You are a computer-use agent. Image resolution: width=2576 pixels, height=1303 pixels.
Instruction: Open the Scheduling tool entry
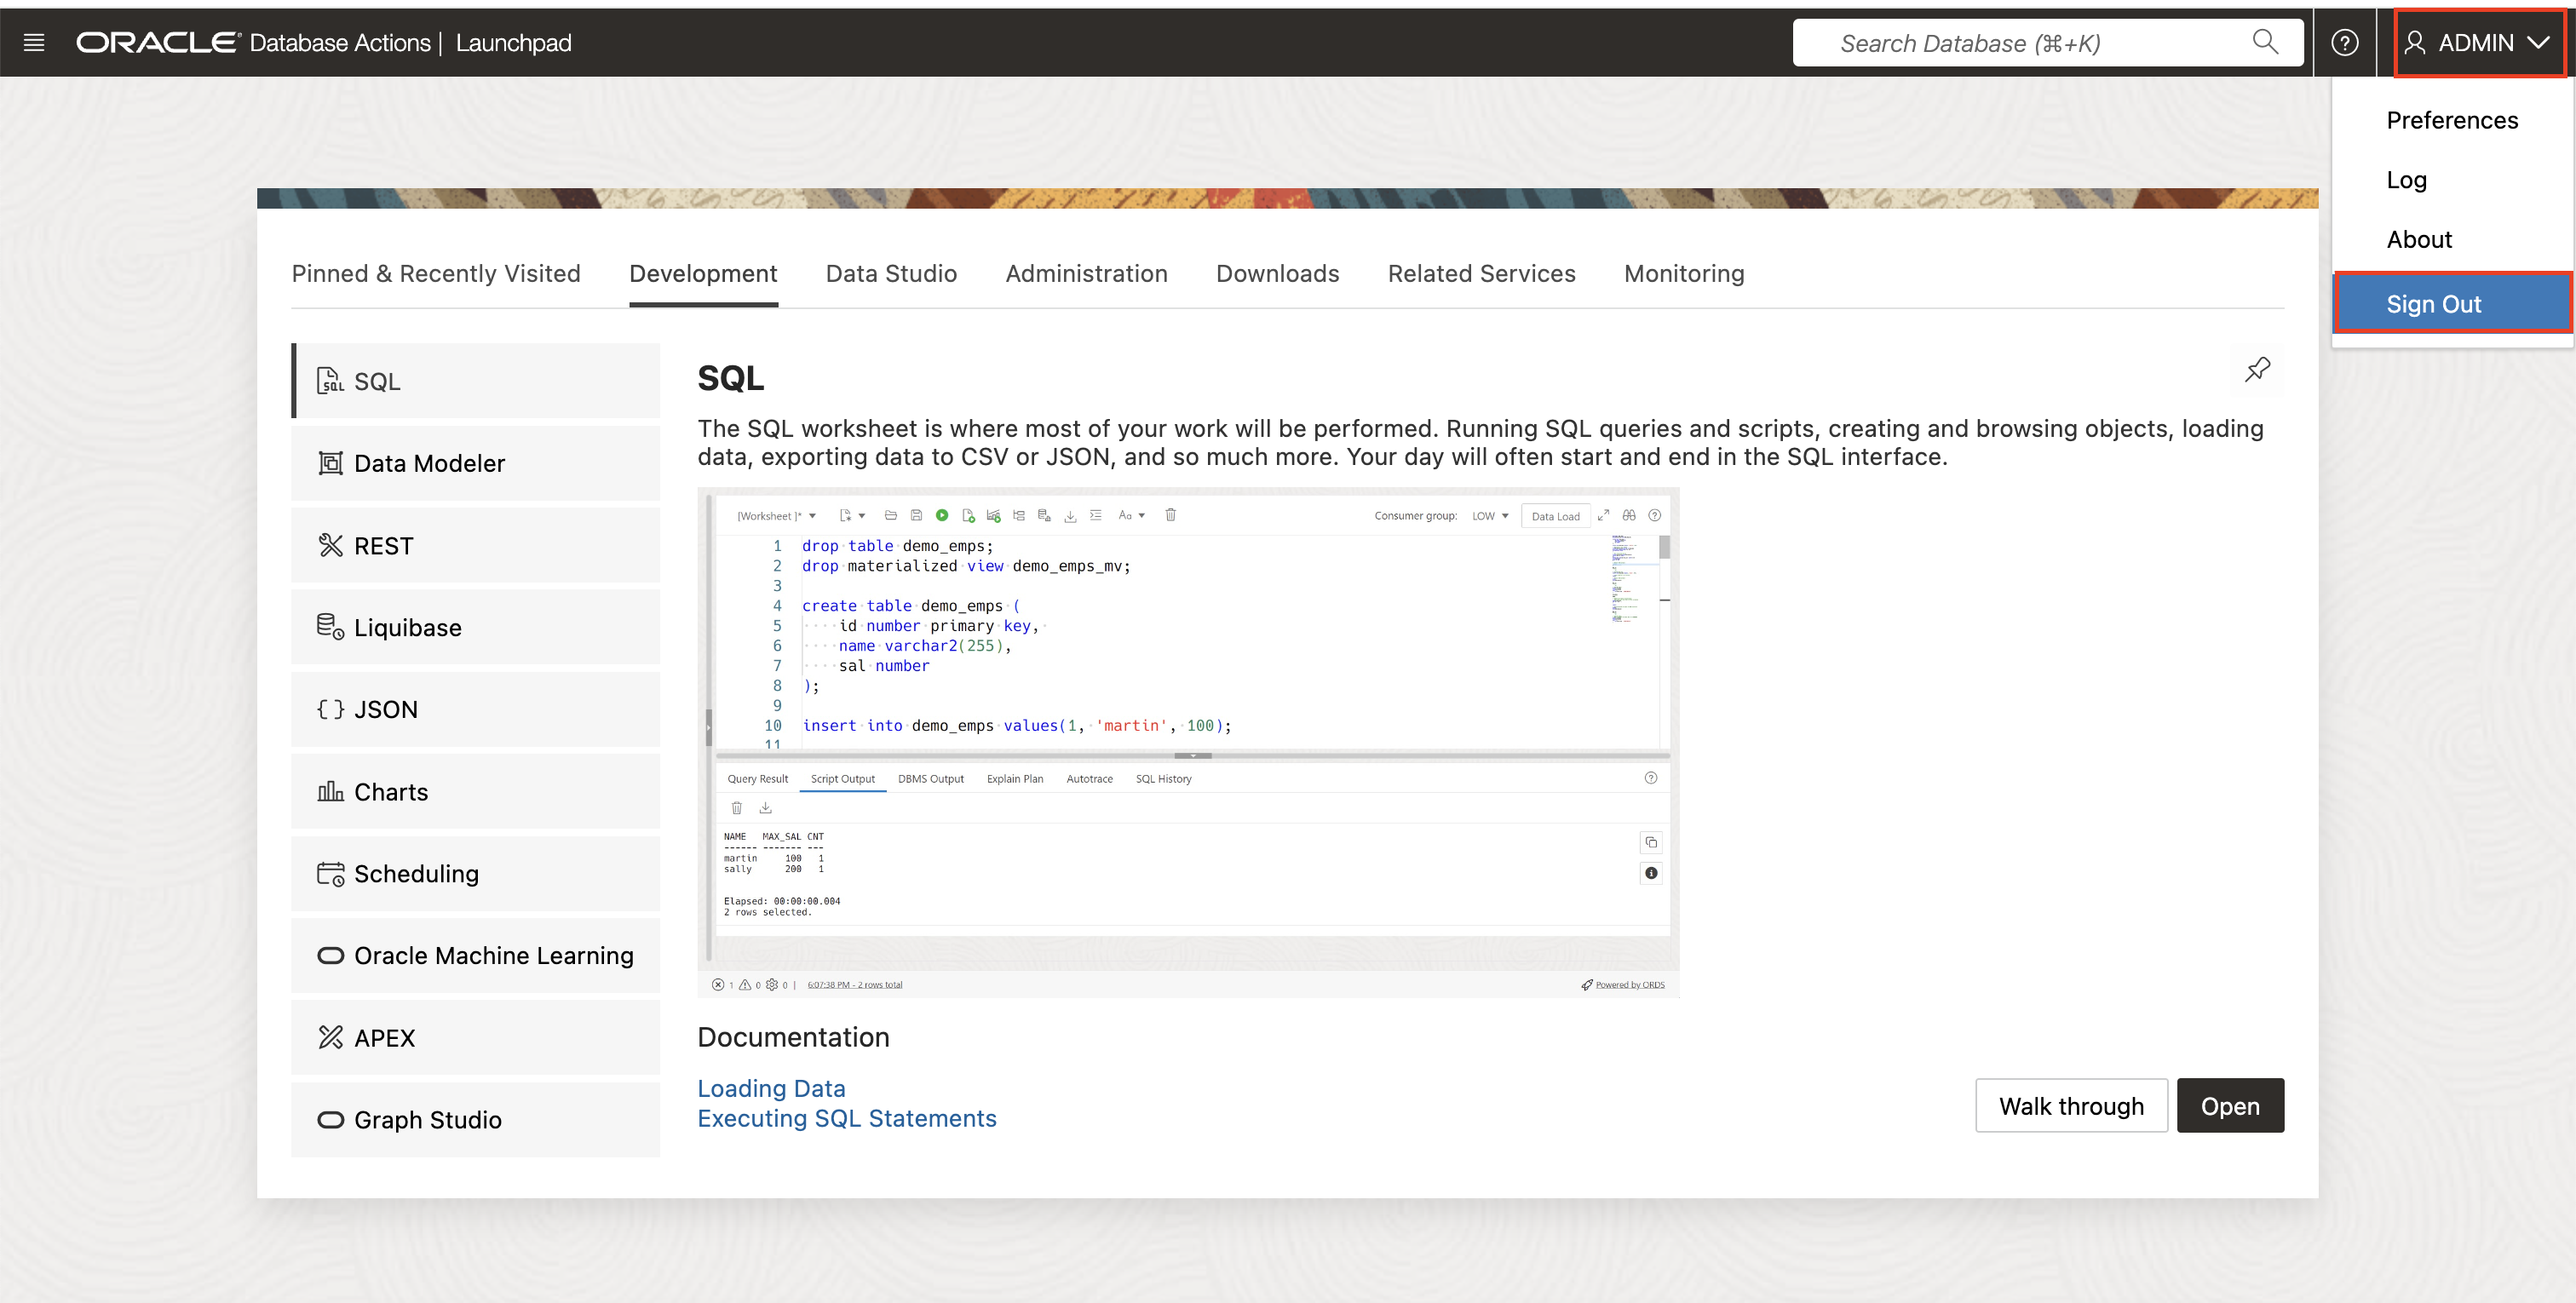[x=476, y=873]
